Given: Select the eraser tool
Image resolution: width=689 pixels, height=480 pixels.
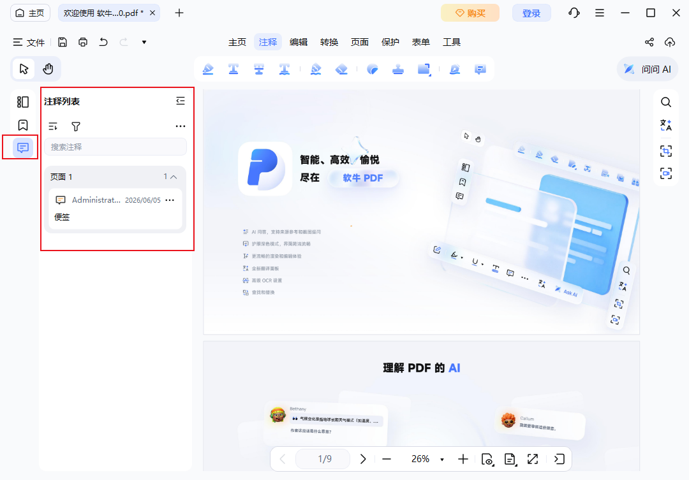Looking at the screenshot, I should click(x=341, y=69).
